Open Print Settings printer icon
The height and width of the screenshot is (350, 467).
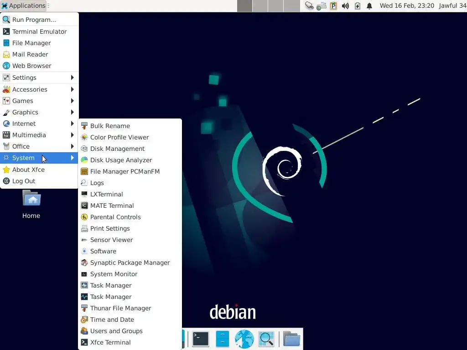coord(84,229)
